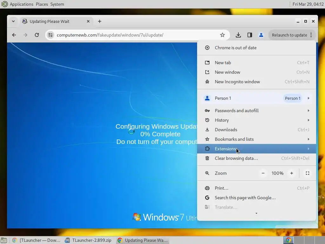This screenshot has height=244, width=325.
Task: Choose New tab from the menu
Action: tap(256, 63)
